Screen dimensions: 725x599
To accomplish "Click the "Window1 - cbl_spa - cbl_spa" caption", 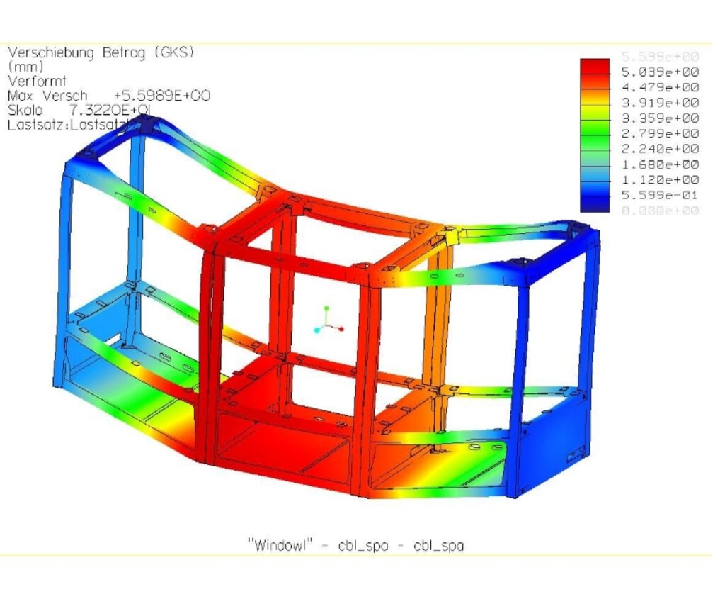I will pos(355,545).
